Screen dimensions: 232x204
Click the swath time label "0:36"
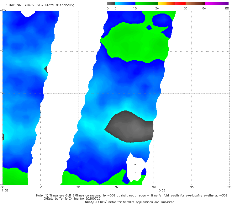(x=162, y=191)
